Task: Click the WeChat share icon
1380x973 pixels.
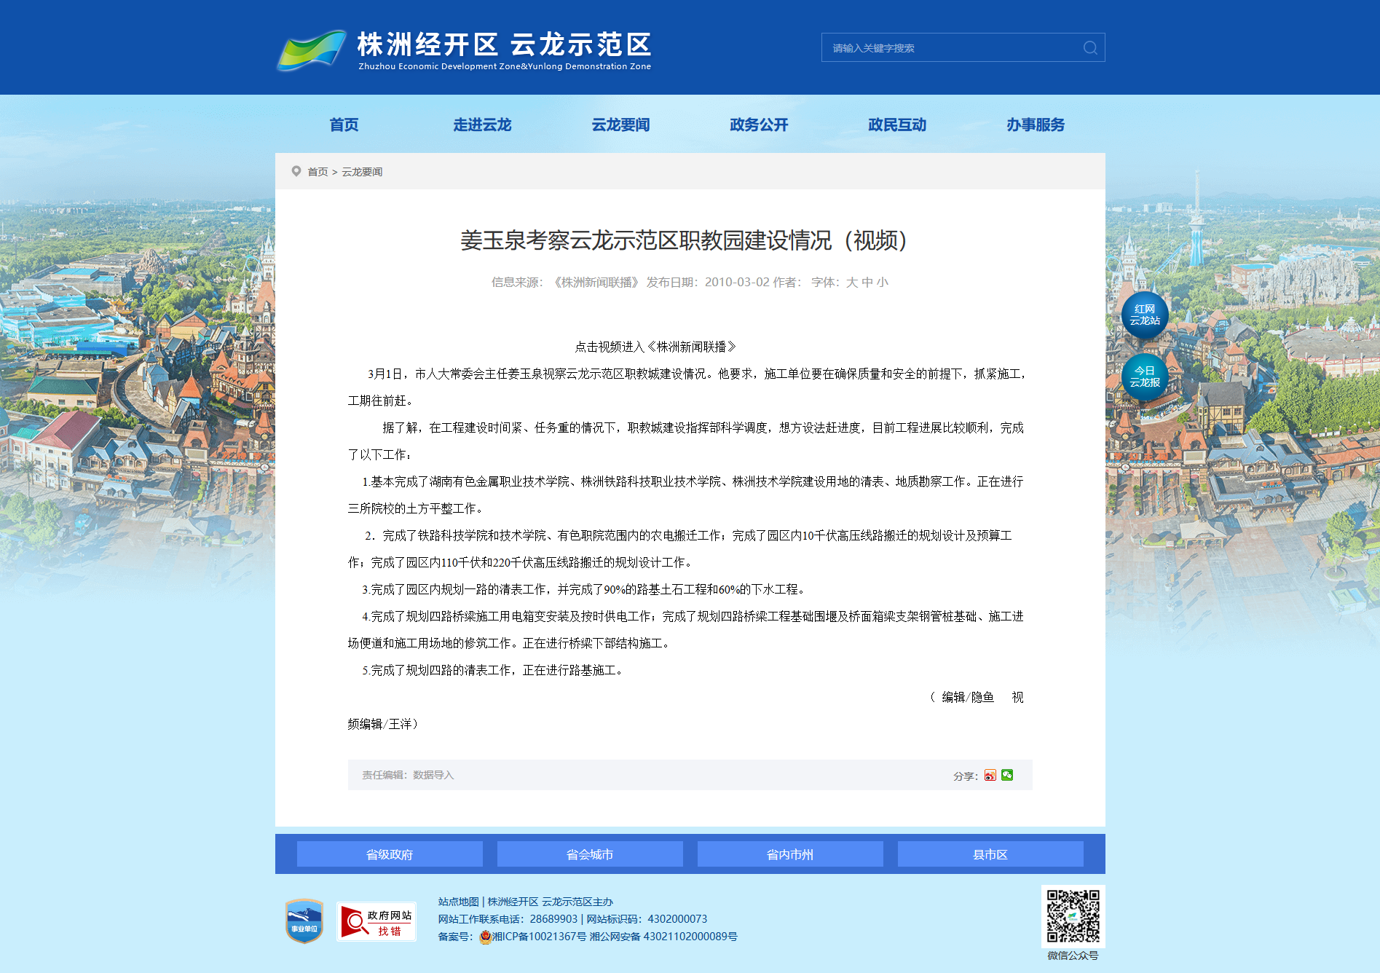Action: point(1007,776)
